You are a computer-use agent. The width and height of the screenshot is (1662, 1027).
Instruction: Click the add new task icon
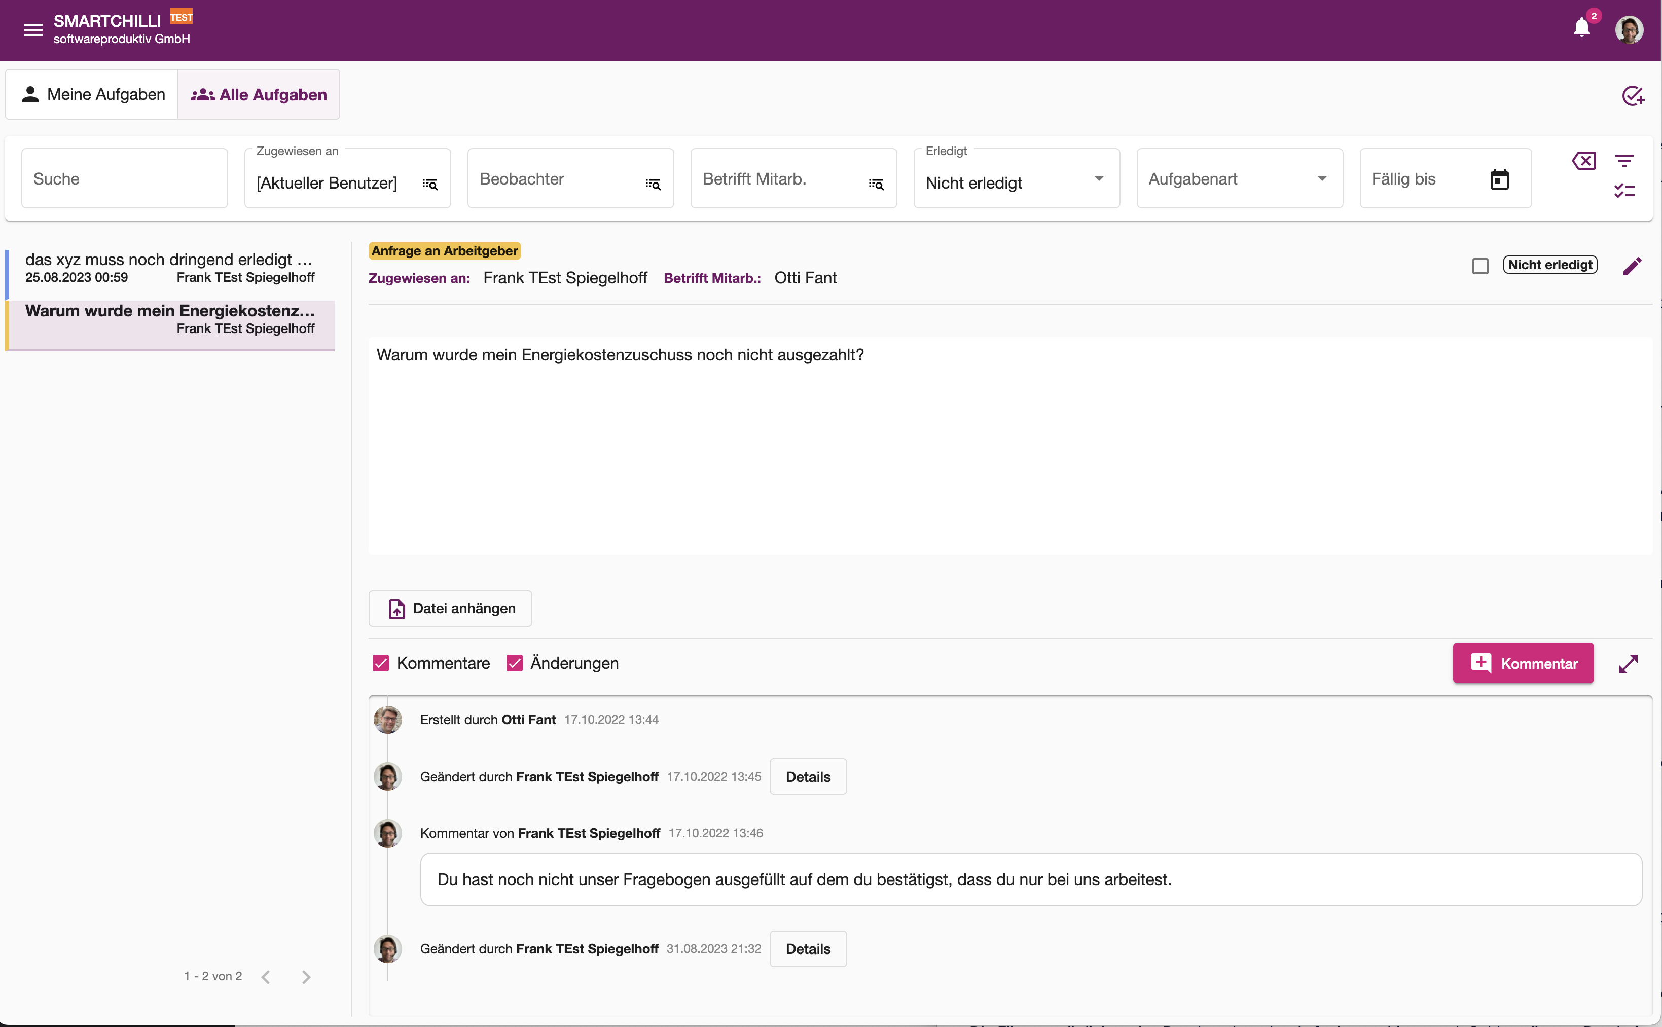point(1632,96)
